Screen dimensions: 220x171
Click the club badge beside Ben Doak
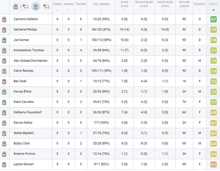(4, 81)
